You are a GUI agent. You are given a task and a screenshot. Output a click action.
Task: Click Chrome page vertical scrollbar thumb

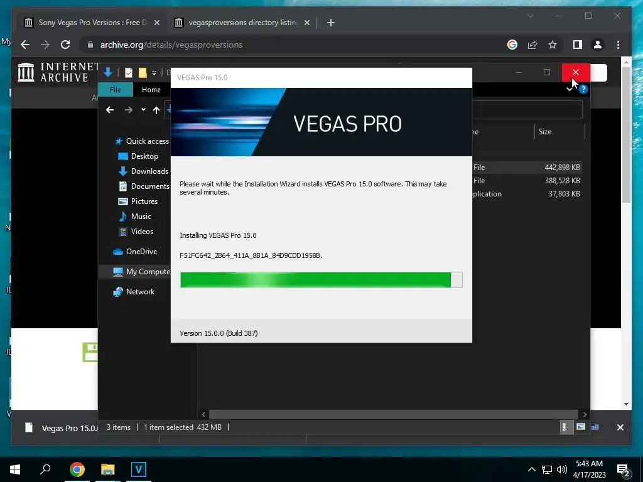click(626, 134)
